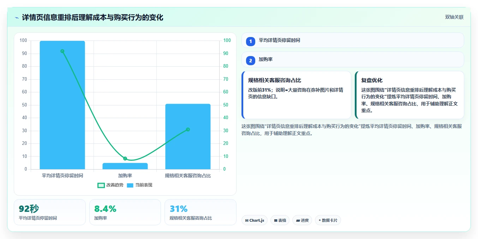
Task: Click the summary paragraph below the cards
Action: [x=352, y=130]
